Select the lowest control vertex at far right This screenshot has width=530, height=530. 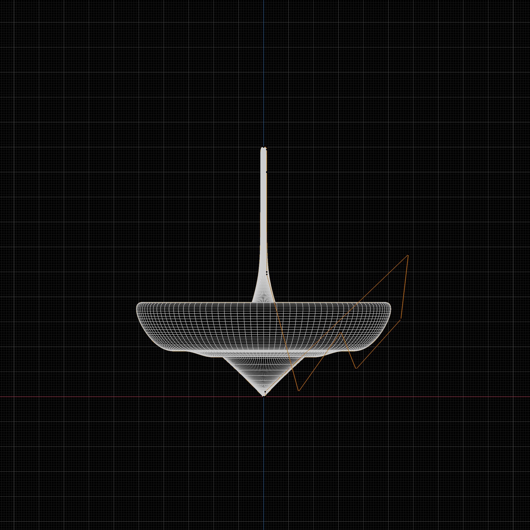pyautogui.click(x=356, y=369)
